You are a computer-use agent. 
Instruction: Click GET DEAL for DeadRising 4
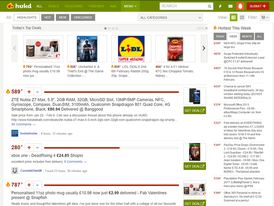pos(195,166)
